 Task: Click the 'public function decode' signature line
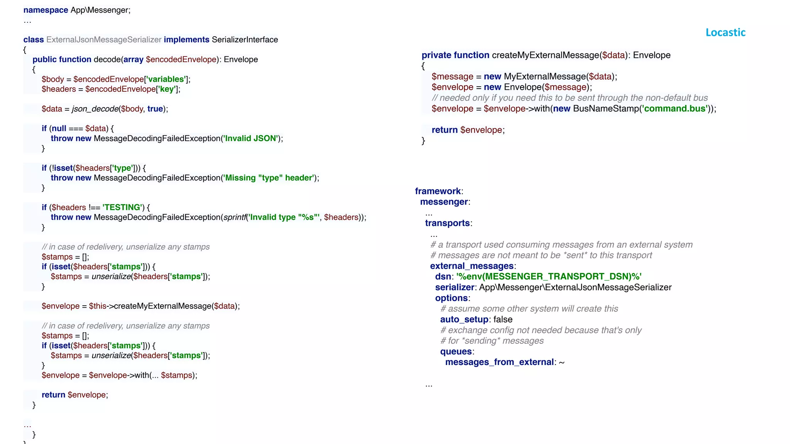[145, 59]
